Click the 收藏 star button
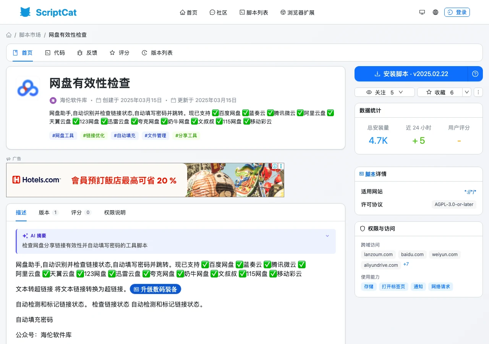The height and width of the screenshot is (344, 489). (440, 92)
